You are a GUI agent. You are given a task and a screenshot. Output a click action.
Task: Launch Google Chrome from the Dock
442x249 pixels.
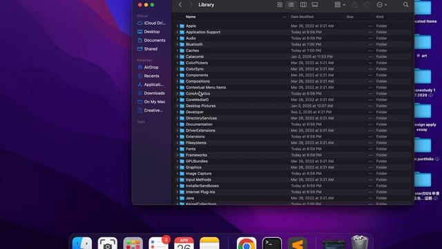[247, 243]
